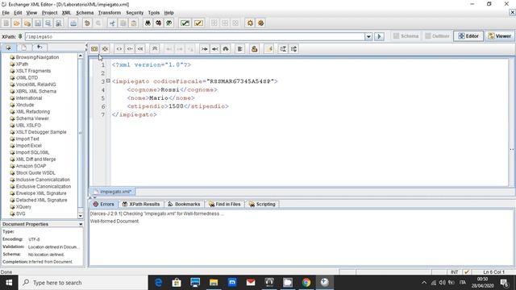This screenshot has height=290, width=516.
Task: Click the Paste (clipboard) toolbar icon
Action: 134,23
